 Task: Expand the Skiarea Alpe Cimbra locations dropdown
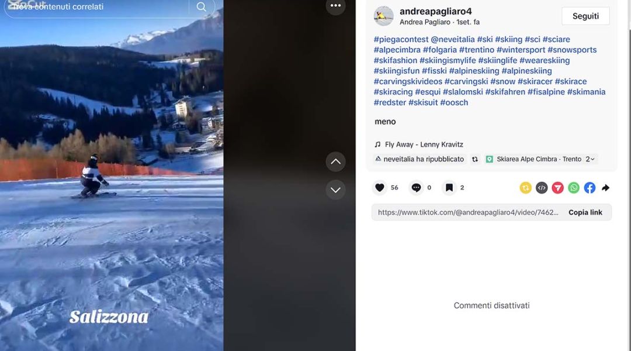point(590,159)
